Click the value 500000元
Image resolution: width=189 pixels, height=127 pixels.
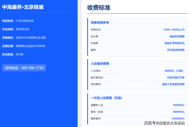pos(179,105)
